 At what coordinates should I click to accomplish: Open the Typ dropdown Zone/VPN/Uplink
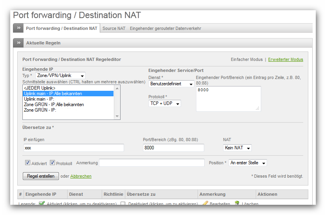(x=60, y=75)
